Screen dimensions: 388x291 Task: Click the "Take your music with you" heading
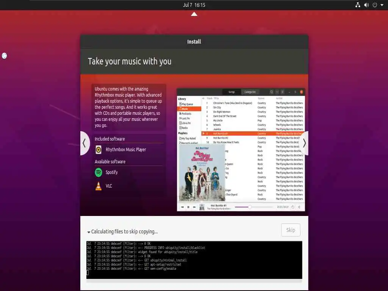130,61
